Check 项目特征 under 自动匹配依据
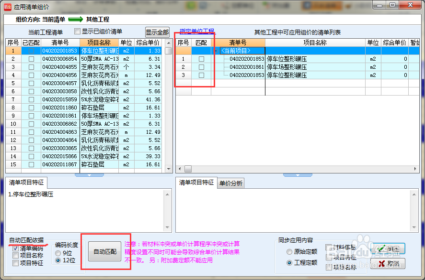This screenshot has height=280, width=425. click(x=15, y=263)
